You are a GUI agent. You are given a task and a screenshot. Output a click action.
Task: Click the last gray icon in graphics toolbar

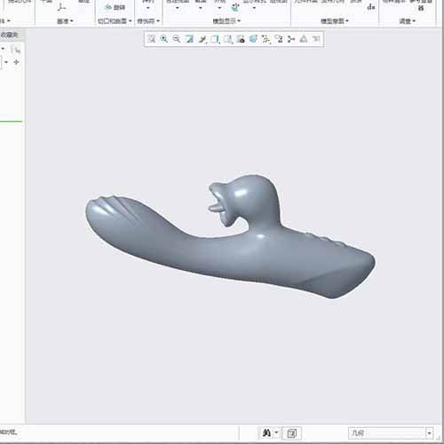pyautogui.click(x=316, y=39)
